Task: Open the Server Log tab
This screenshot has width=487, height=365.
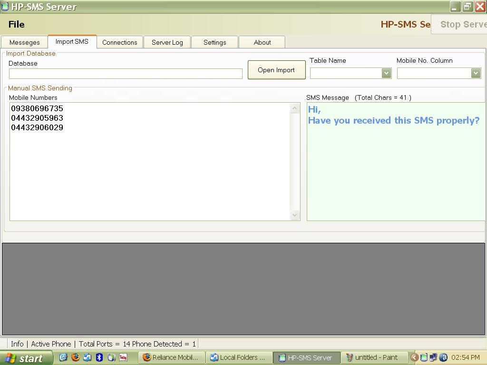Action: point(167,42)
